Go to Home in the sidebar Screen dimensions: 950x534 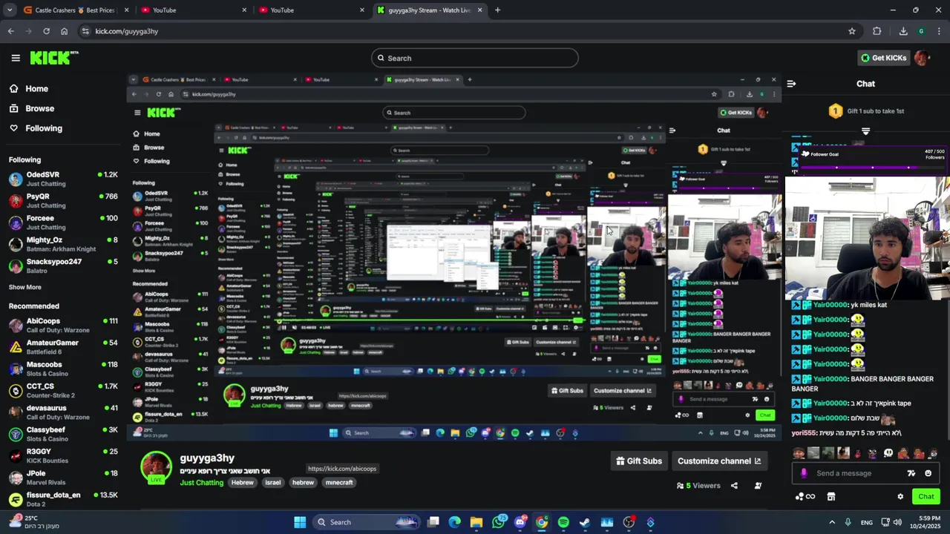click(x=28, y=88)
